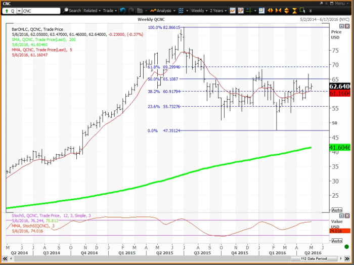Click the 0.0% 47.35124 Fibonacci label
The width and height of the screenshot is (354, 265).
click(x=164, y=130)
